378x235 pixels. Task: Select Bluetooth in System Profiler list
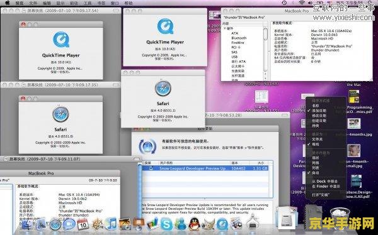[x=239, y=38]
